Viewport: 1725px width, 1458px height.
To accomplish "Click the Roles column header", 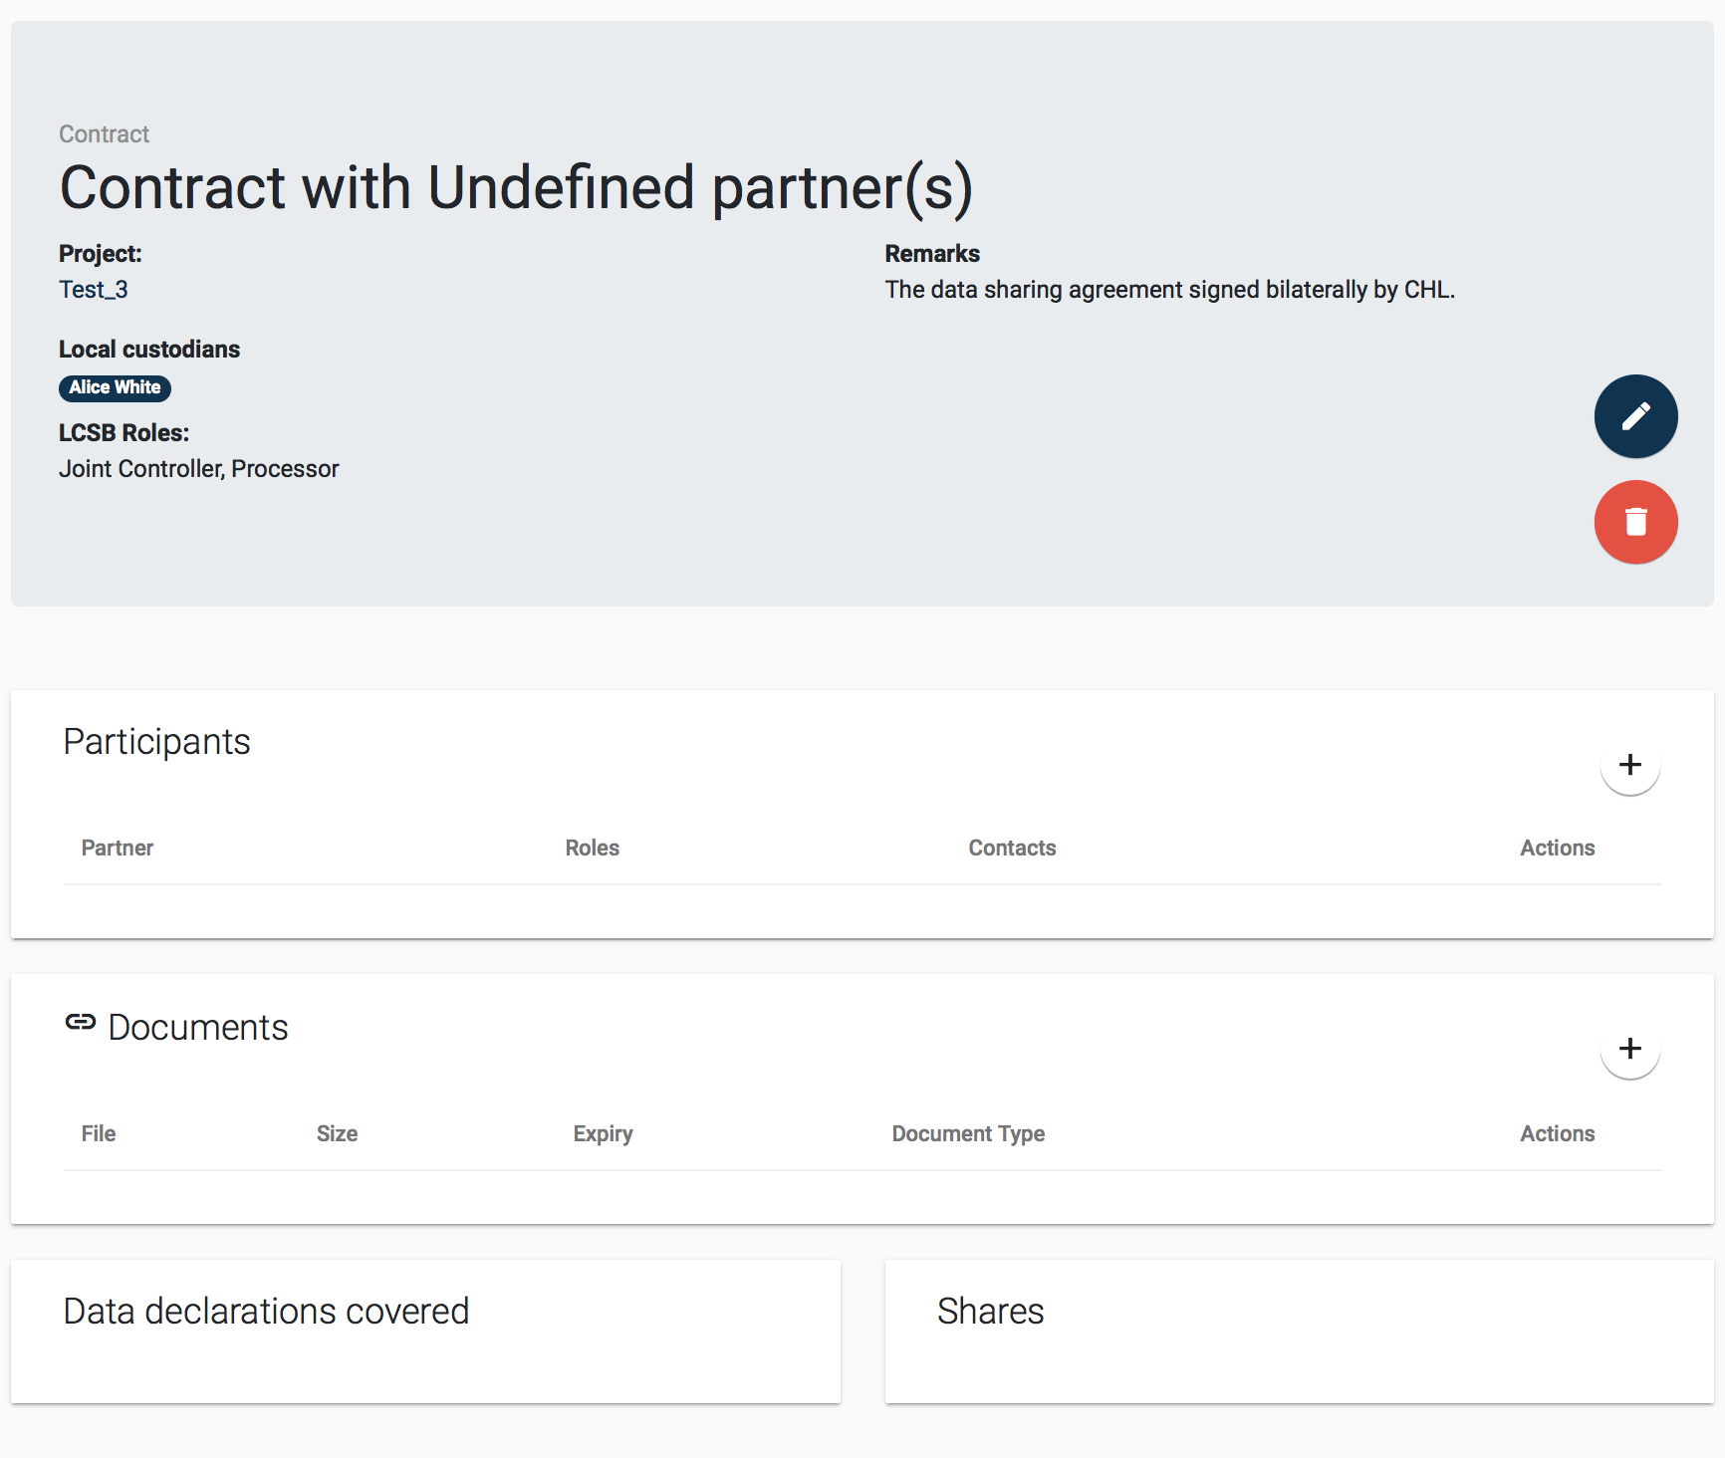I will [x=593, y=849].
